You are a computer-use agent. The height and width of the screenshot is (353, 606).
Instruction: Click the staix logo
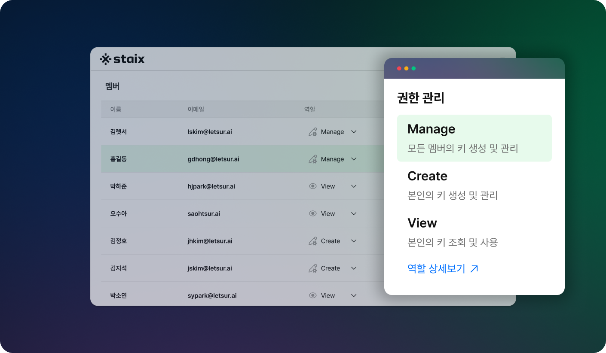pos(122,59)
